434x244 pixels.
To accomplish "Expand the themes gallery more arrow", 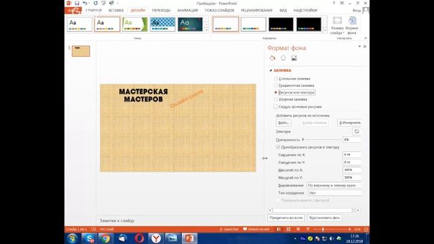I will (206, 30).
